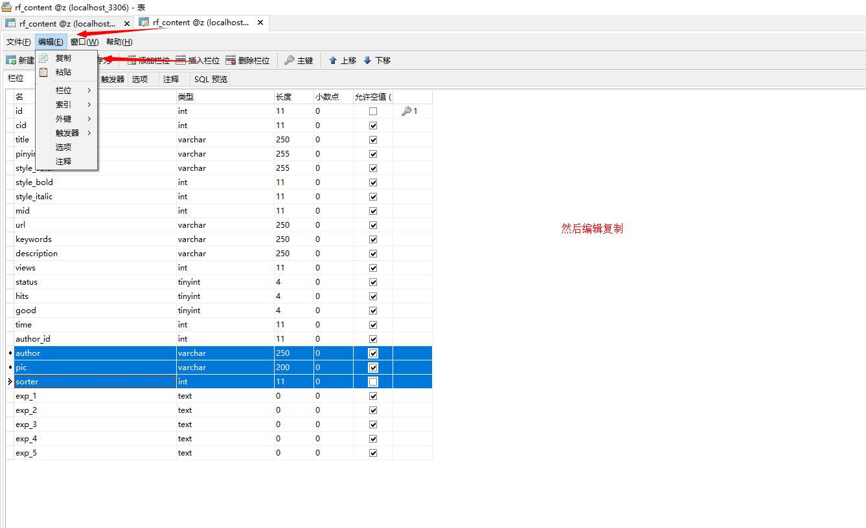866x528 pixels.
Task: Choose 选项 in the Edit dropdown menu
Action: (67, 148)
